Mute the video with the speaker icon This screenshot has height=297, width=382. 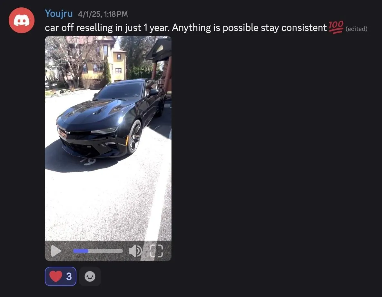click(135, 251)
